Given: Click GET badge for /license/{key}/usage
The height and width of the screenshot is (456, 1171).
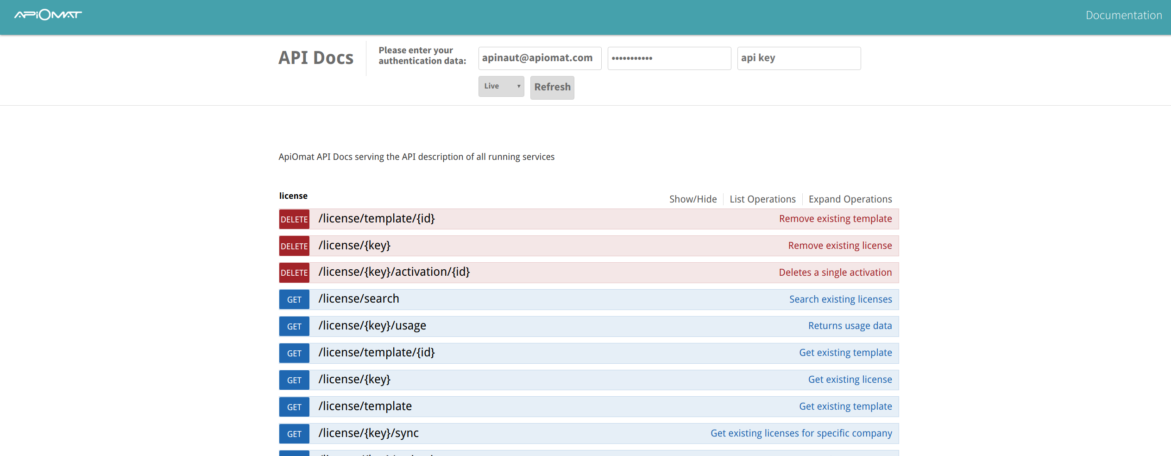Looking at the screenshot, I should tap(294, 327).
